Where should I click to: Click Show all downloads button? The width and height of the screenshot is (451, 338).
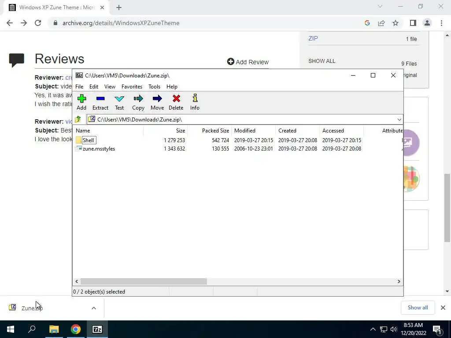(418, 308)
